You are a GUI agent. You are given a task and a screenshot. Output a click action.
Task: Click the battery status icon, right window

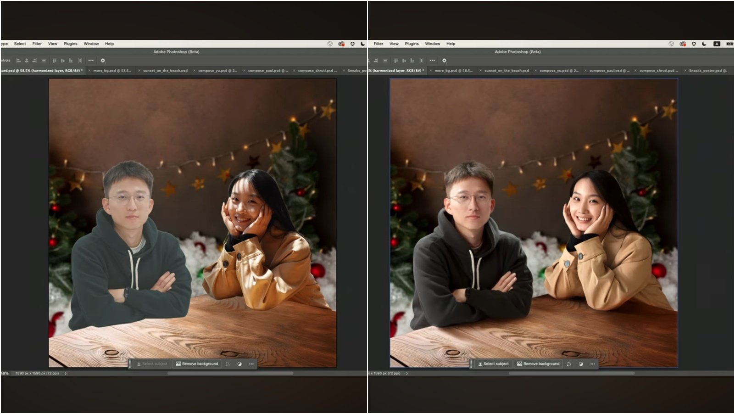click(729, 44)
